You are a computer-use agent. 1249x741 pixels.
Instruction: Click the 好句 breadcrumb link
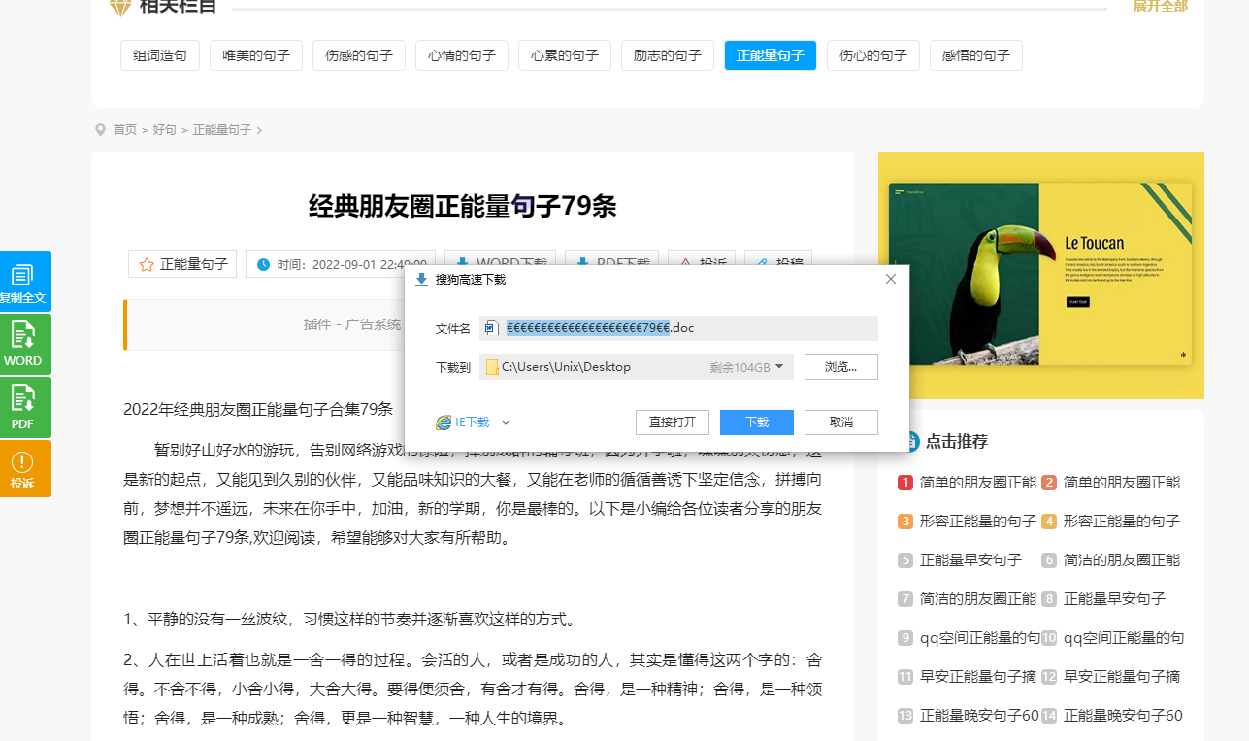[x=165, y=129]
